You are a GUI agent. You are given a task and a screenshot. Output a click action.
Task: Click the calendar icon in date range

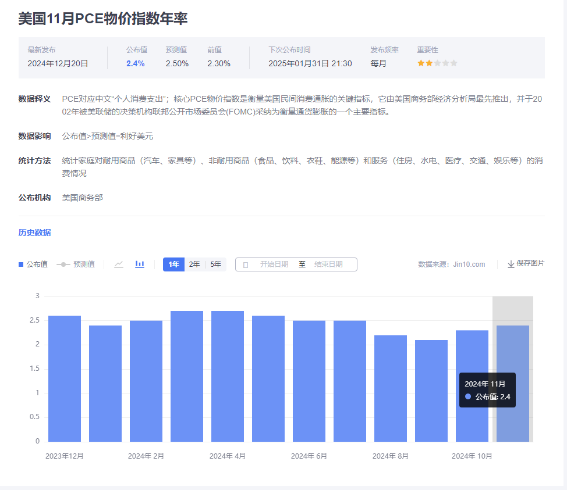point(246,264)
